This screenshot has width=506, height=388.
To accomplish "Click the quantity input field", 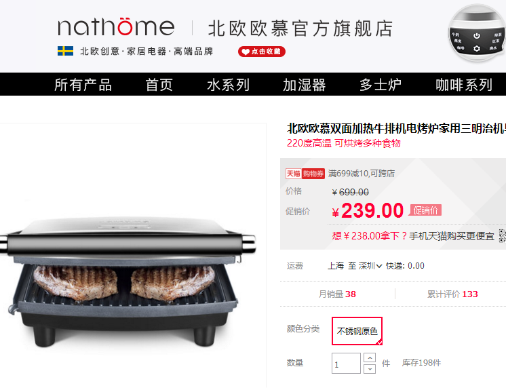I will 346,363.
